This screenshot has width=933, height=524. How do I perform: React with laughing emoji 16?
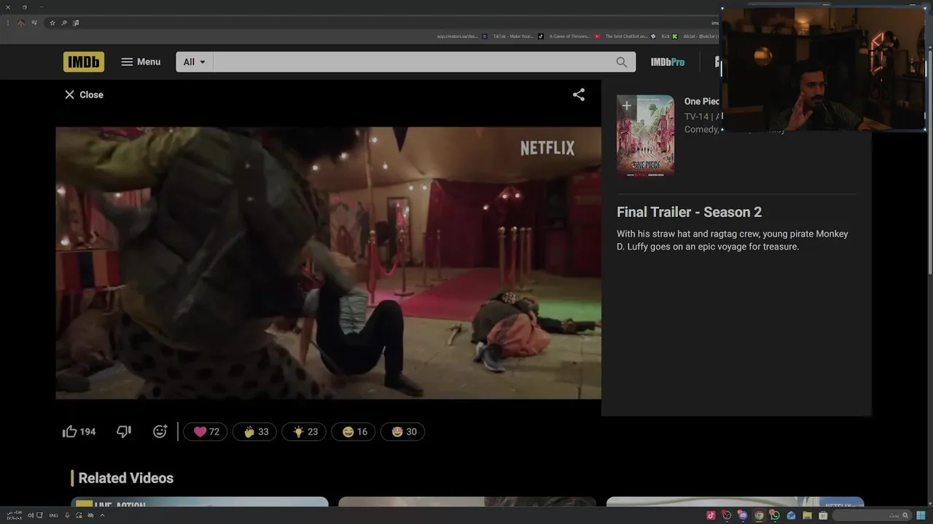point(354,432)
